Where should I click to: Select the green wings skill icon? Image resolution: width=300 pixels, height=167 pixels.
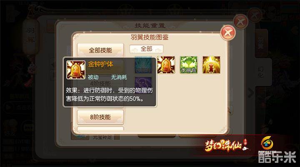[x=189, y=65]
